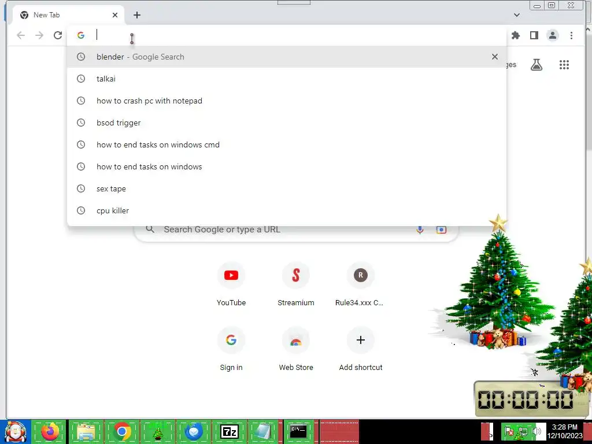
Task: Select how to crash pc with notepad
Action: tap(287, 101)
